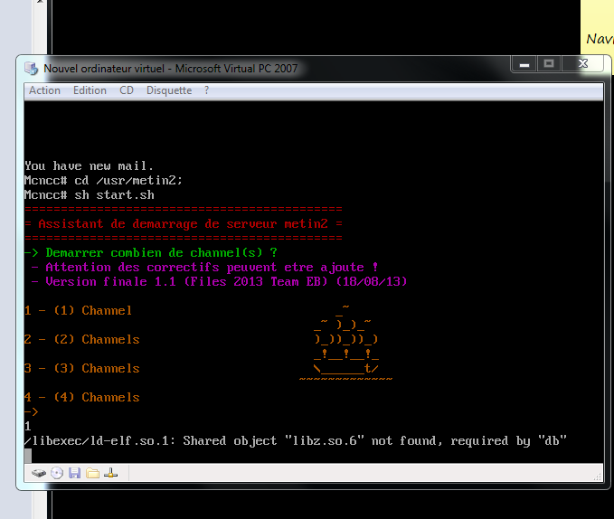Click the "3 - (3) Channels" option

[x=82, y=369]
